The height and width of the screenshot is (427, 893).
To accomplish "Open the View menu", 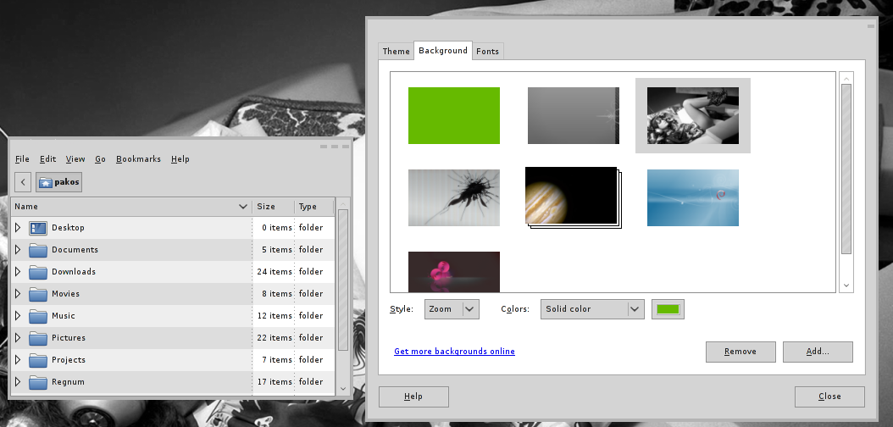I will click(x=75, y=159).
